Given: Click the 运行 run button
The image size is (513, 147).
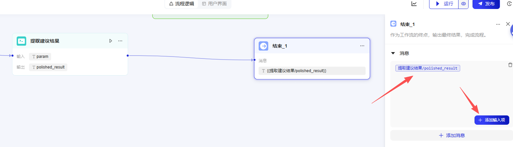Looking at the screenshot, I should [x=444, y=4].
